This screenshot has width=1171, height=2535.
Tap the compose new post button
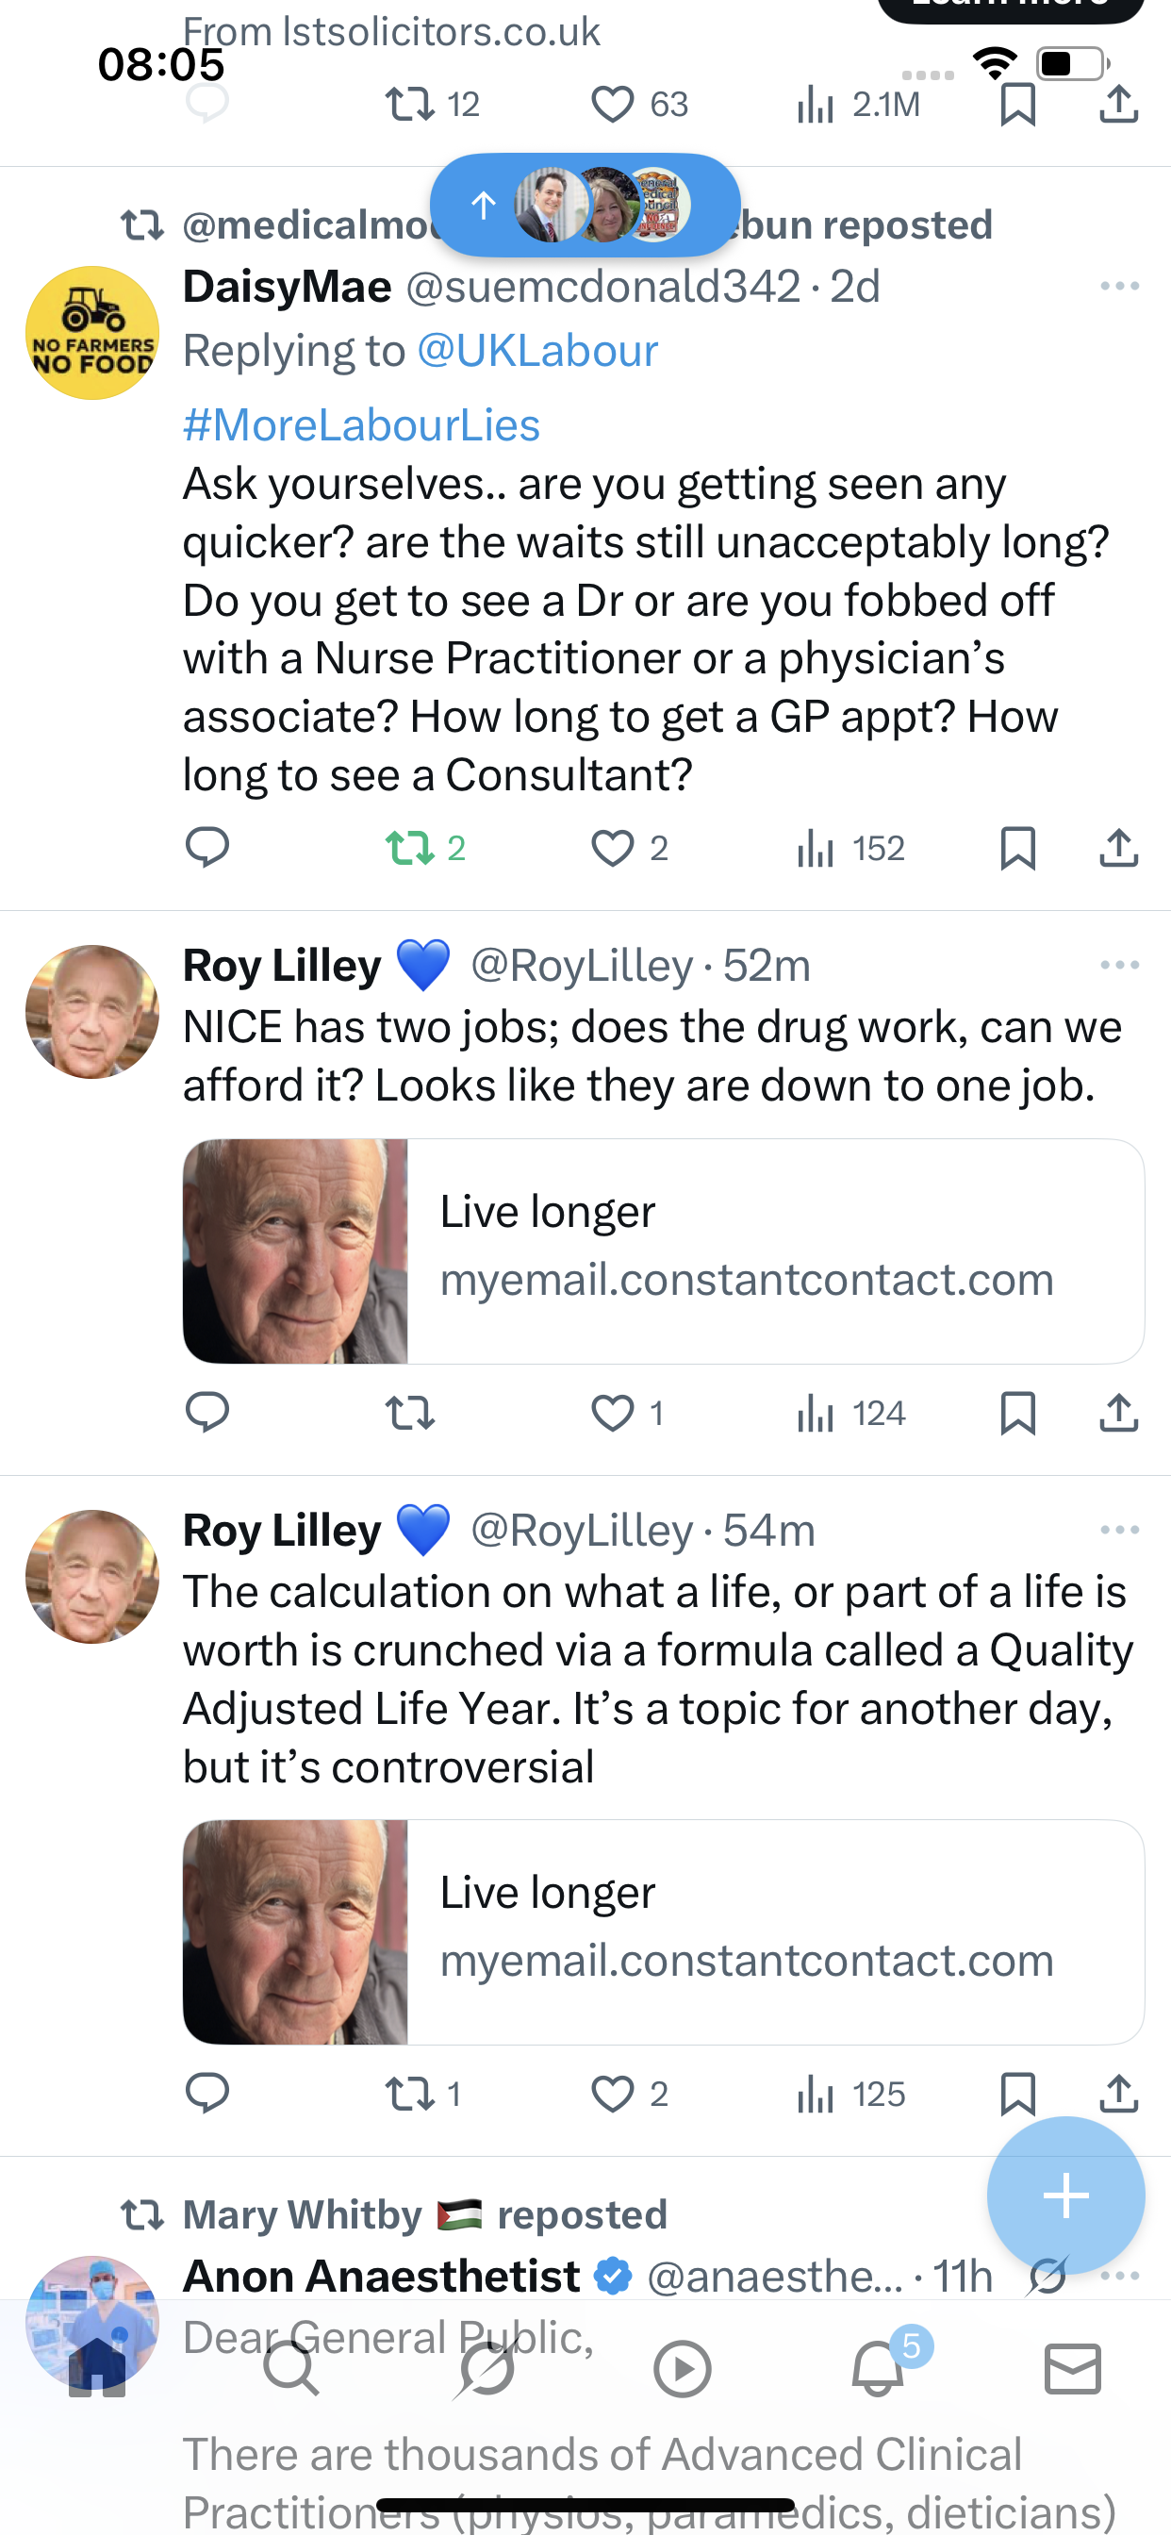pos(1065,2195)
